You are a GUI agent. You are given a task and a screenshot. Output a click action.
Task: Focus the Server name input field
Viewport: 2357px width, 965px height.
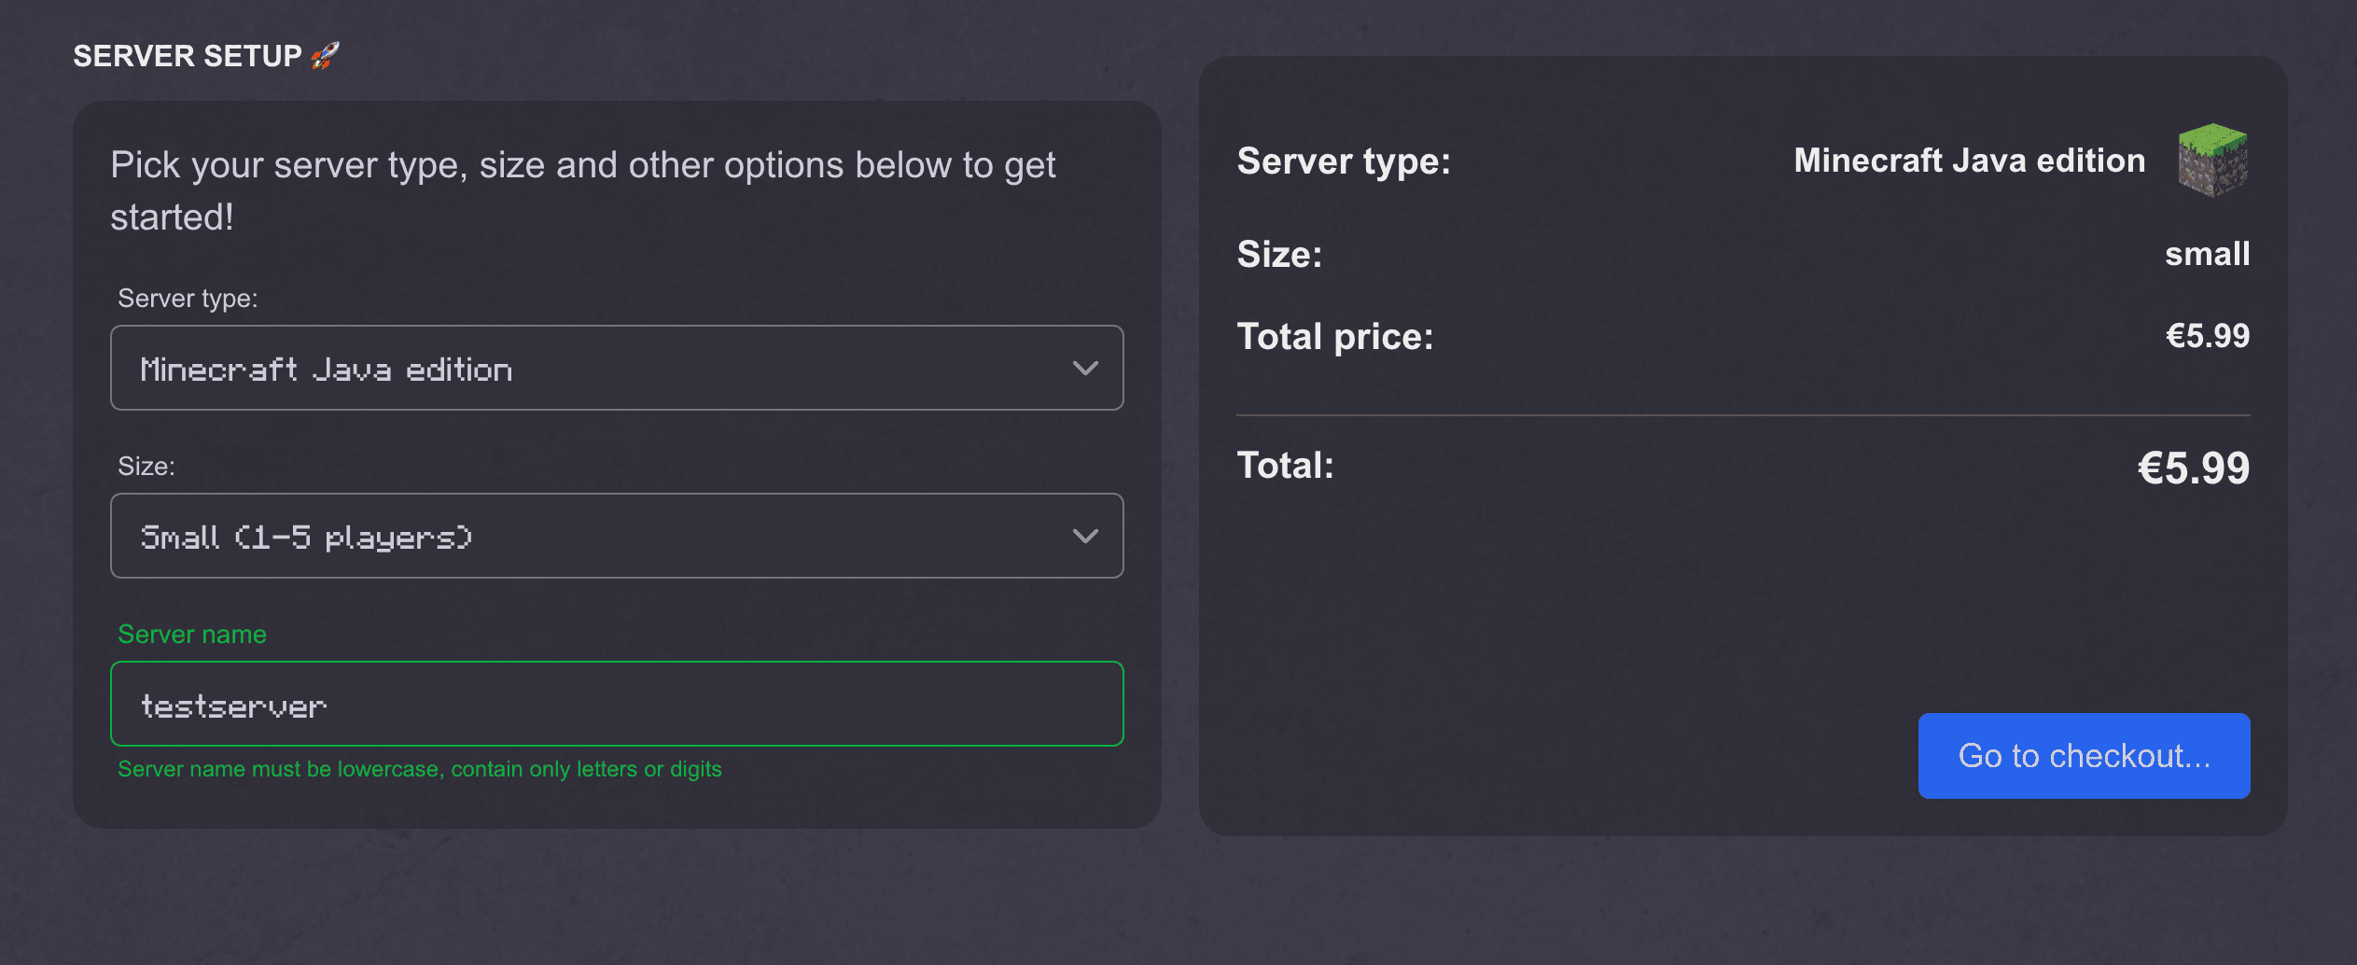coord(616,705)
